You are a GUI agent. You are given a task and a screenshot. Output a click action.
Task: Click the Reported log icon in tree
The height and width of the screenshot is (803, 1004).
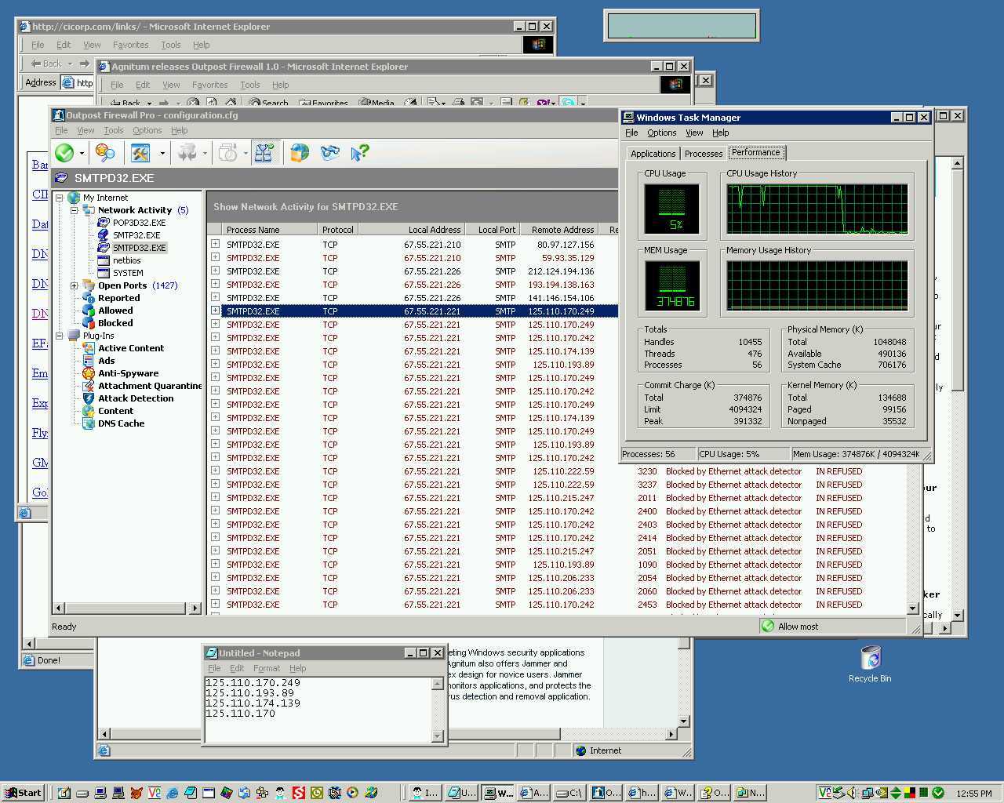[x=89, y=298]
